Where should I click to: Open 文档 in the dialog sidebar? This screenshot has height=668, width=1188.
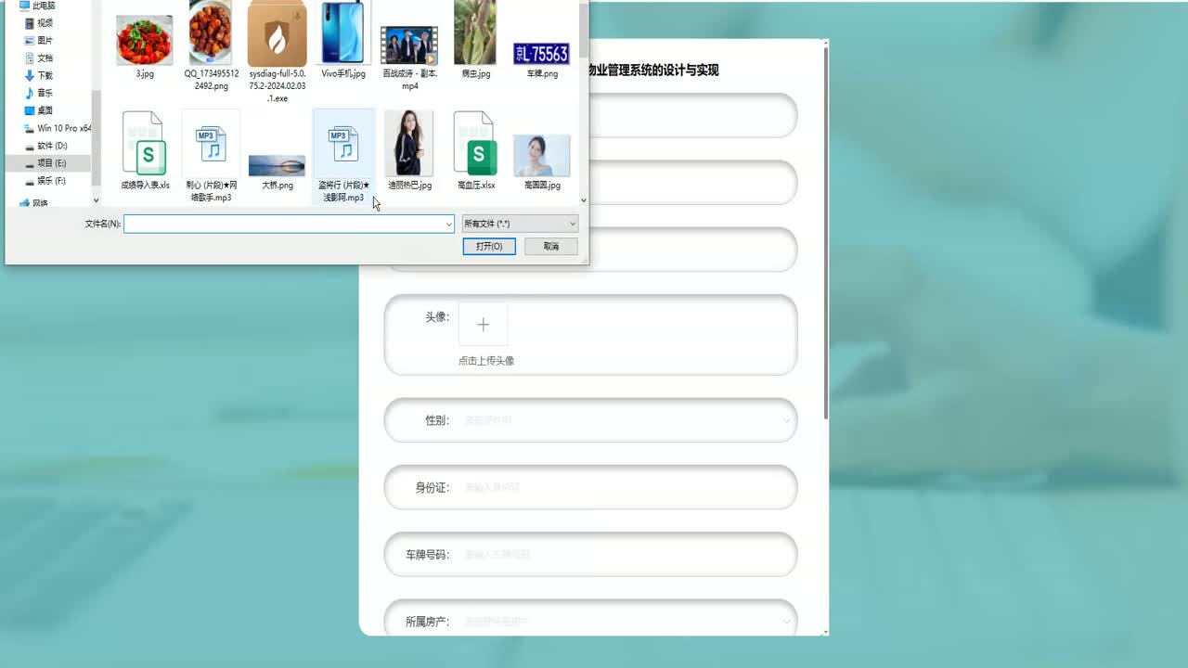(x=45, y=58)
